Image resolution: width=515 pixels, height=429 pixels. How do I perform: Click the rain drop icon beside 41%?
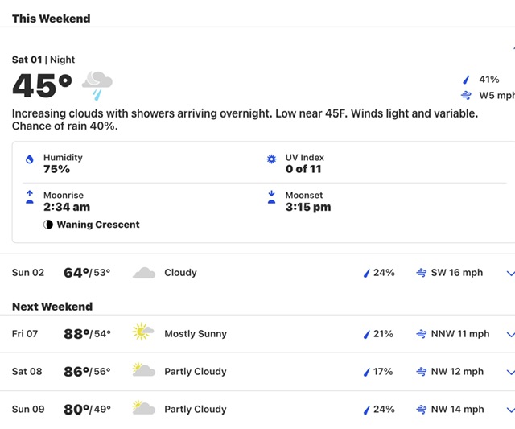coord(466,80)
